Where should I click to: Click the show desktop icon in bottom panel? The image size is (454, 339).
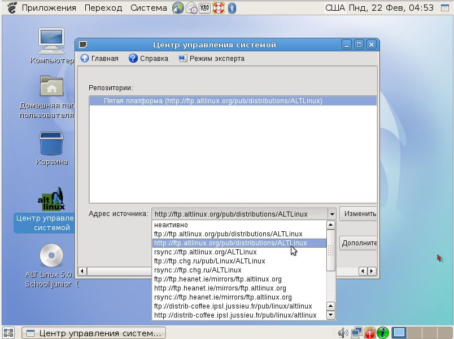point(8,333)
